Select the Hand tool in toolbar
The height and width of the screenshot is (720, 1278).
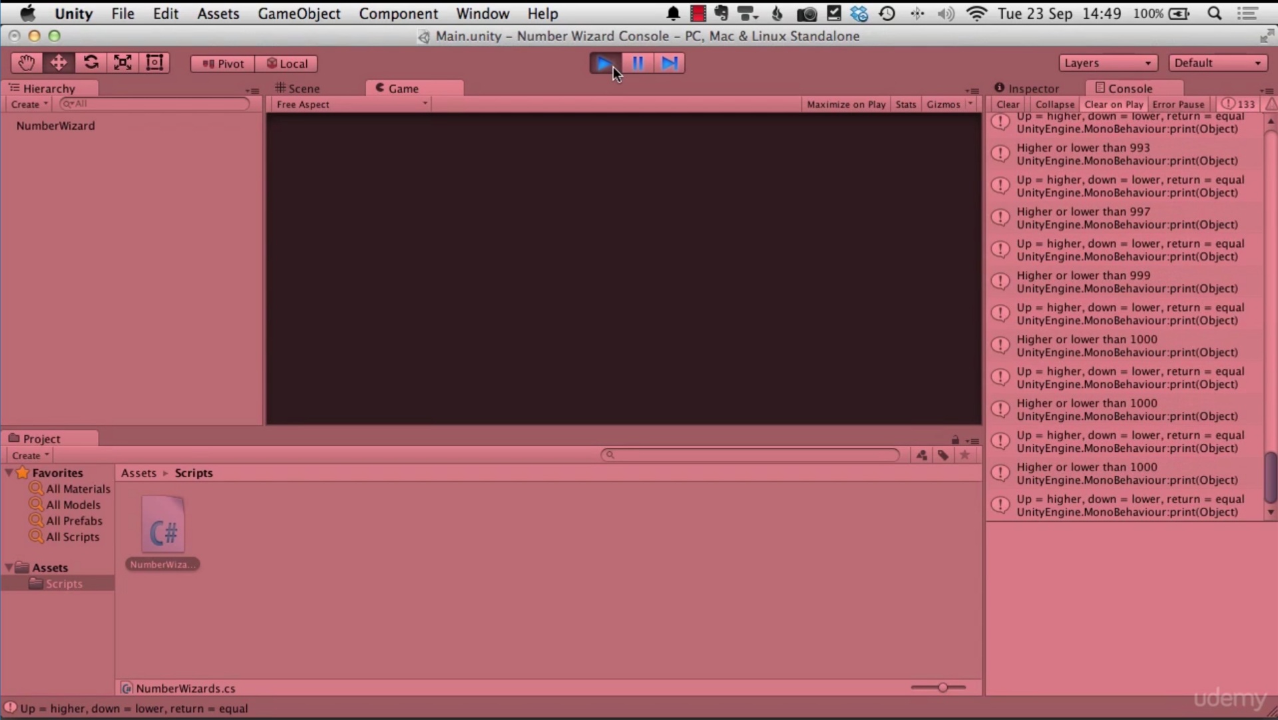[x=27, y=63]
